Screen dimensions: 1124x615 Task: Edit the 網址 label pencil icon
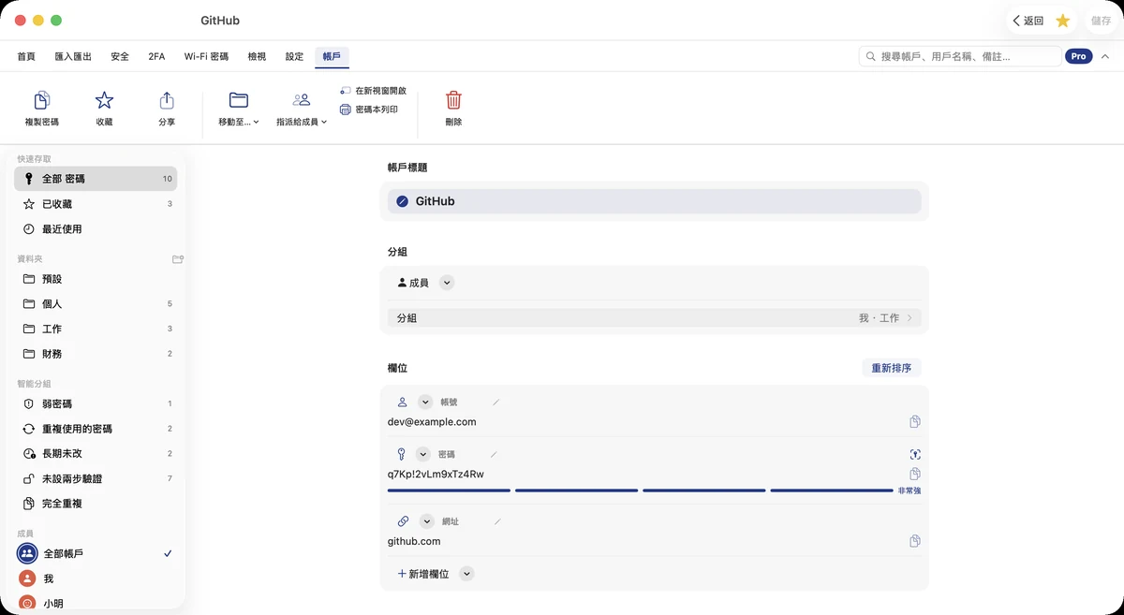pos(497,521)
